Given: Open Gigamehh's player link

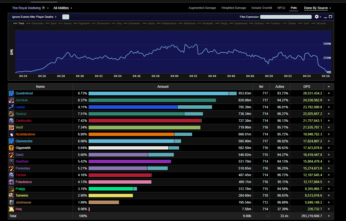Looking at the screenshot, I should (x=23, y=148).
